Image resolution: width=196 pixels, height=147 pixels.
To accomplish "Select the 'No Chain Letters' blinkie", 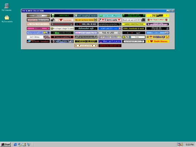I will point(158,20).
